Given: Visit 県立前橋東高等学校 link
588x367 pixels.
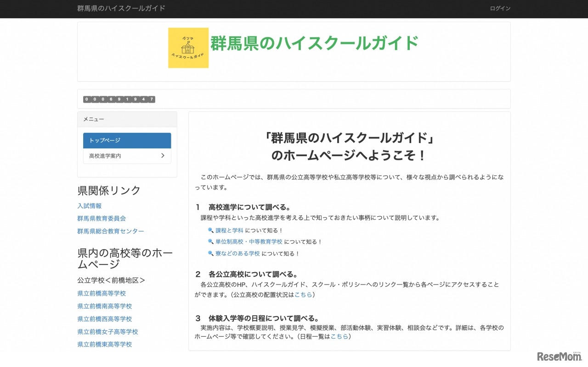Looking at the screenshot, I should point(105,344).
